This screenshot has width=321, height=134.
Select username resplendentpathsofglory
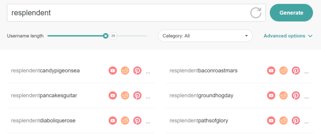pyautogui.click(x=199, y=121)
